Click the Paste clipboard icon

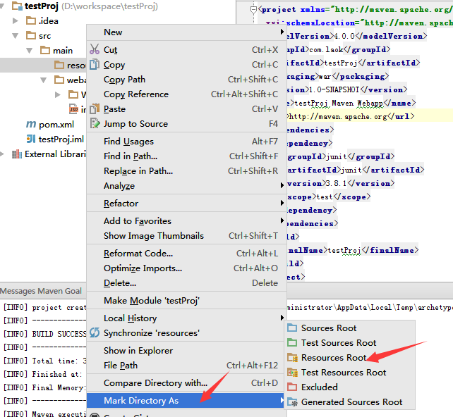(95, 109)
